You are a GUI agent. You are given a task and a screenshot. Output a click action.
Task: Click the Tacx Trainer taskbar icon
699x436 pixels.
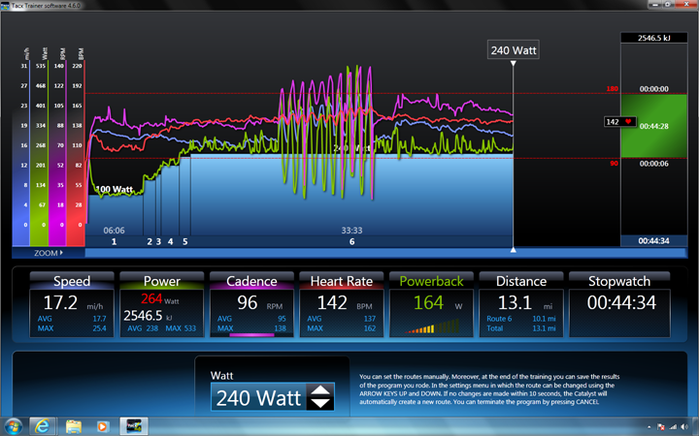click(134, 426)
